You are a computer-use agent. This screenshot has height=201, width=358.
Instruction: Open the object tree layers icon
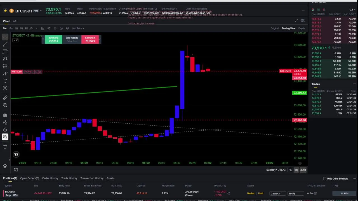pyautogui.click(x=5, y=166)
